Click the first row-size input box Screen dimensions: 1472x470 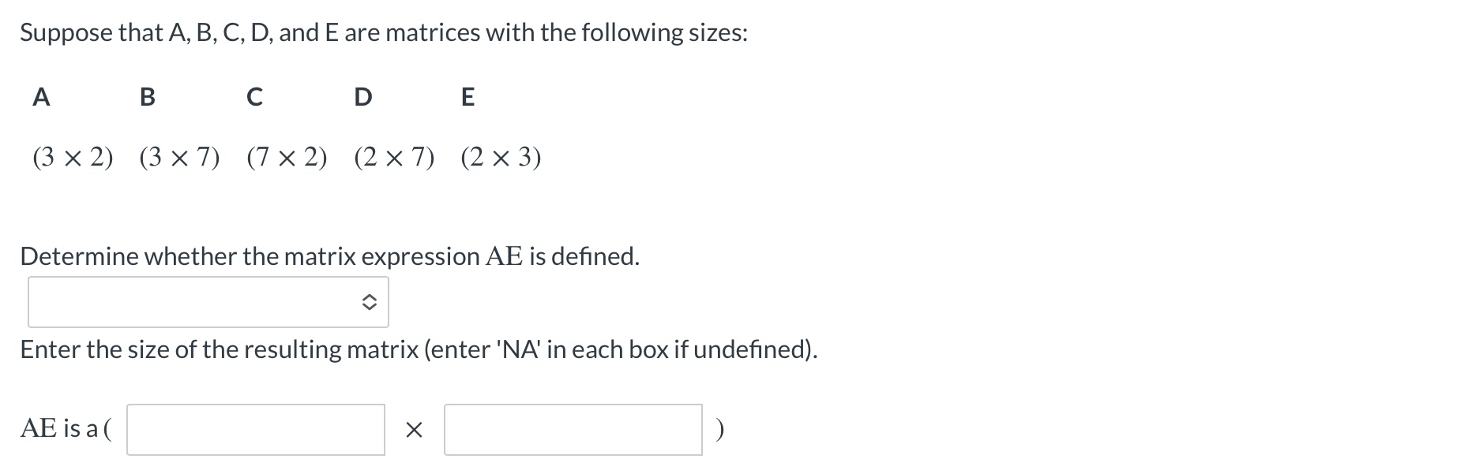[x=254, y=430]
